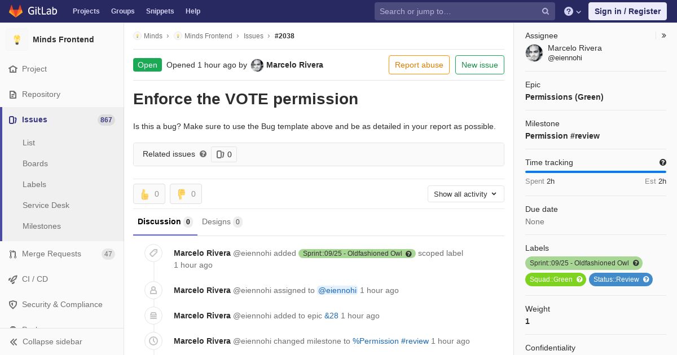Image resolution: width=677 pixels, height=355 pixels.
Task: Click the GitLab fox logo
Action: [x=16, y=11]
